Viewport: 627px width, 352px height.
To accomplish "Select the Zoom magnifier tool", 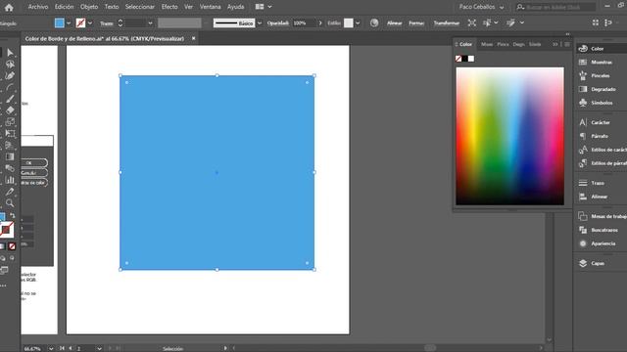I will tap(10, 203).
